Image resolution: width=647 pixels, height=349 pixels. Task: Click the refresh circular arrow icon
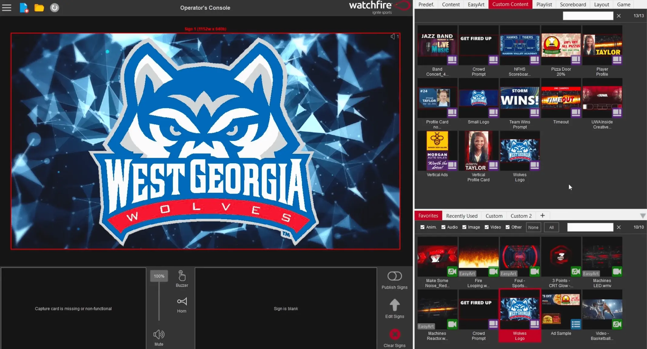tap(55, 8)
